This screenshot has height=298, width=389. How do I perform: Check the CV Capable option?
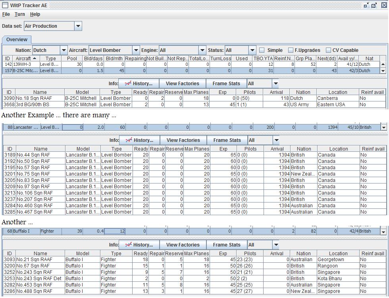click(x=328, y=50)
